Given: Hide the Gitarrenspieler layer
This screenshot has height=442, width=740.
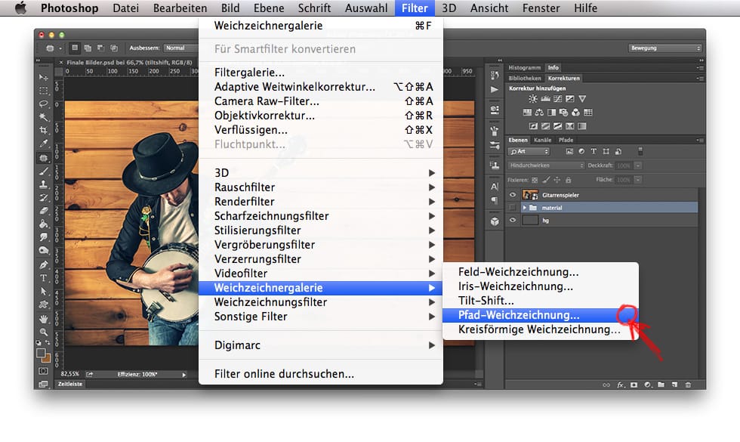Looking at the screenshot, I should click(513, 195).
